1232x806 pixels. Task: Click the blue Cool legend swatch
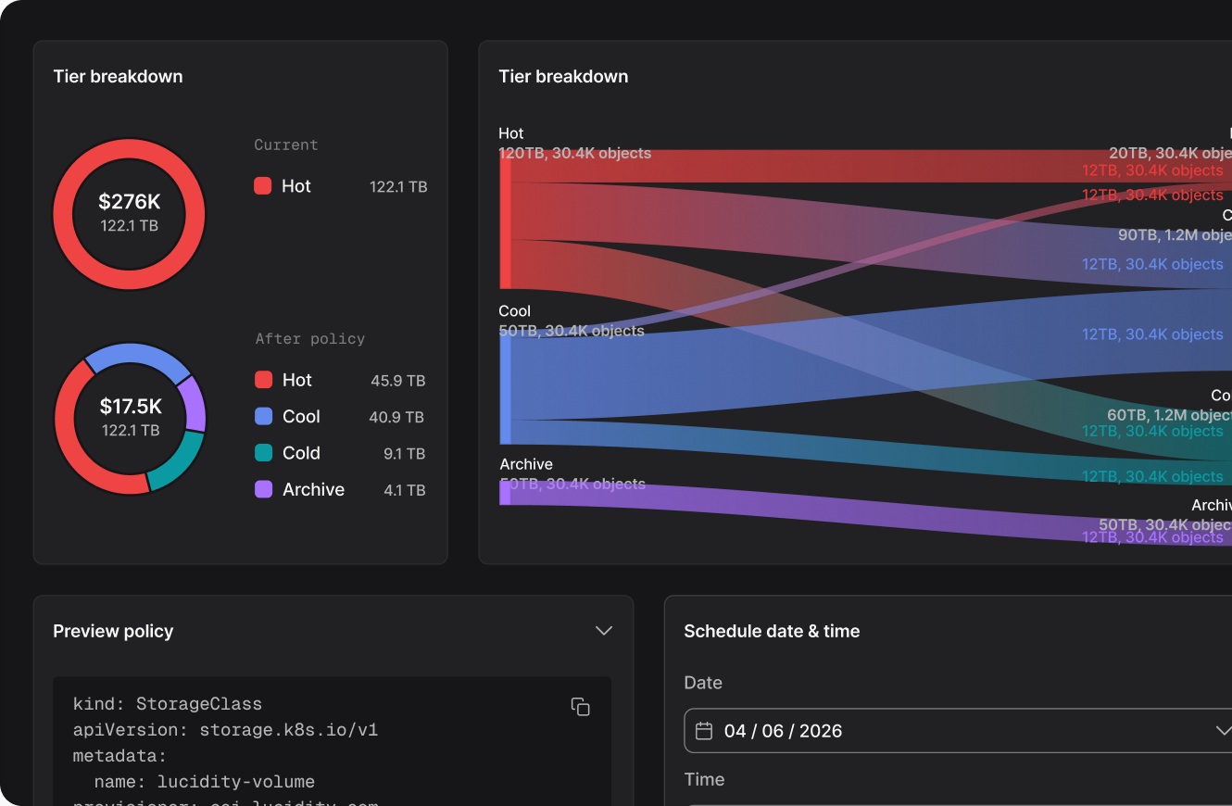tap(263, 417)
